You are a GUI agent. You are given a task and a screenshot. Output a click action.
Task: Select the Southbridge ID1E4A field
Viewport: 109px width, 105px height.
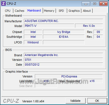click(x=63, y=37)
